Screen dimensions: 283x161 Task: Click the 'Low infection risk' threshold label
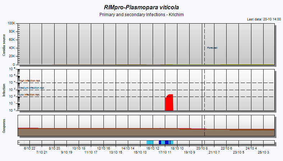(29, 94)
